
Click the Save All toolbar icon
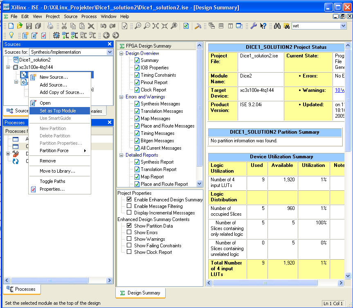[38, 26]
